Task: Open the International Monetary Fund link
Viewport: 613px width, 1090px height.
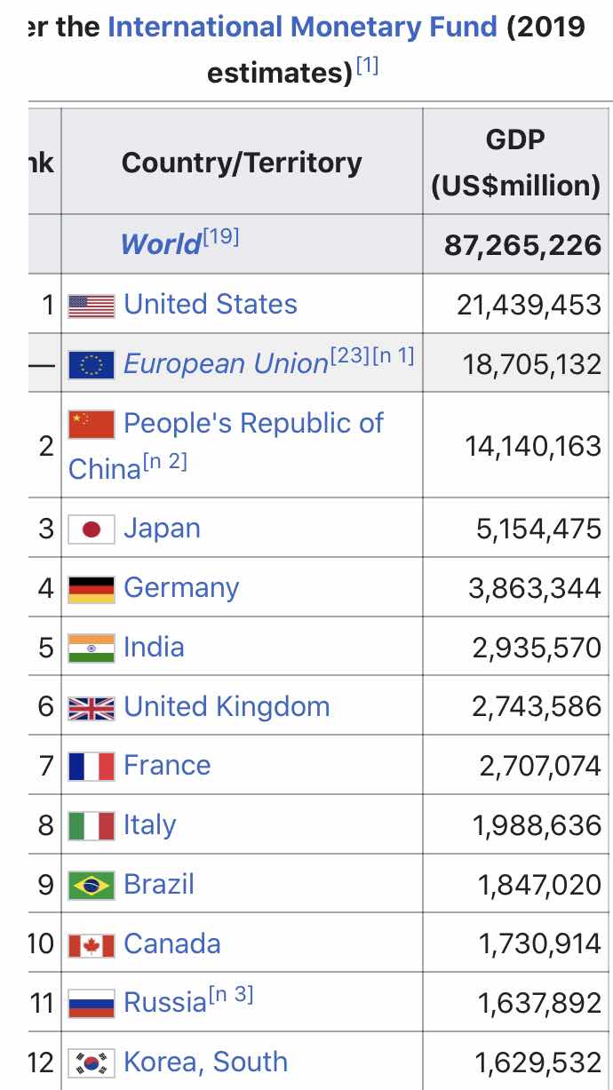Action: tap(302, 26)
